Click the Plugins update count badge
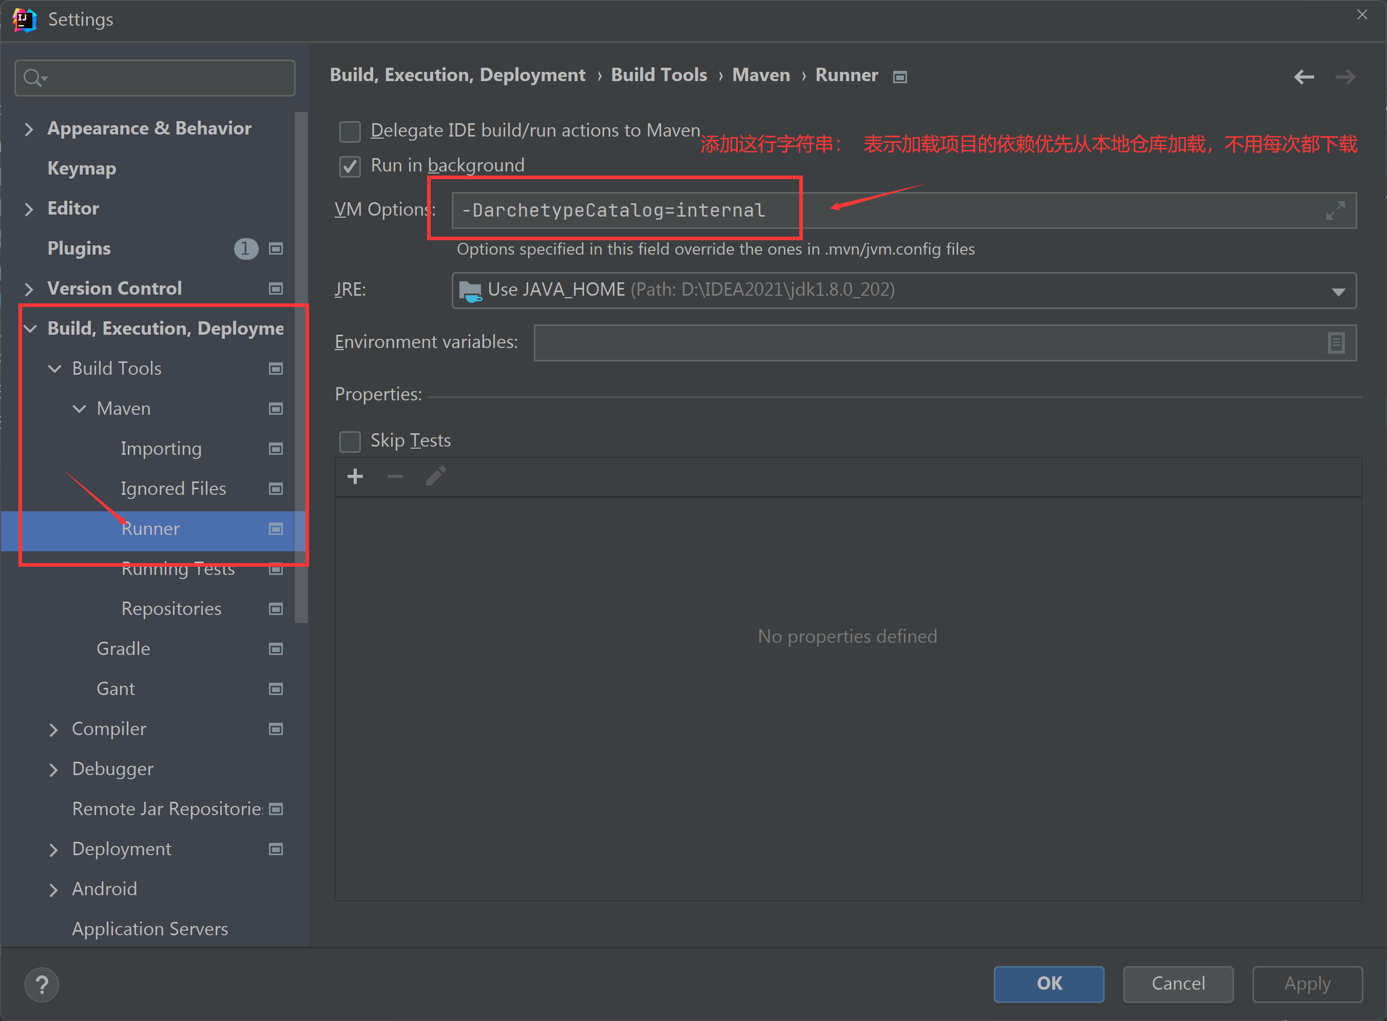Viewport: 1387px width, 1021px height. 245,248
